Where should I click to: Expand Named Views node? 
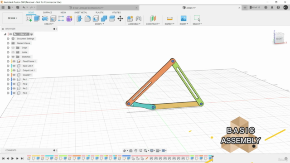(8, 43)
